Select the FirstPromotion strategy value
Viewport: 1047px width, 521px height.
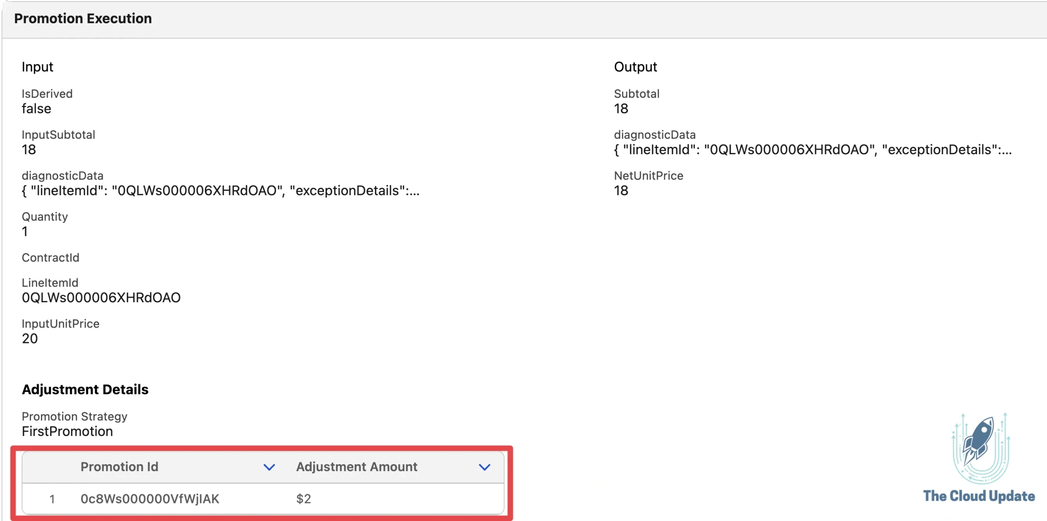(67, 431)
